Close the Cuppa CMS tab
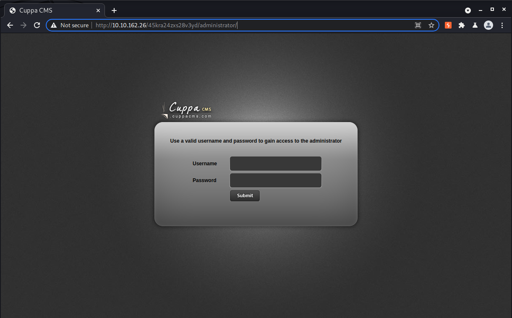Screen dimensions: 512x318 (x=98, y=10)
